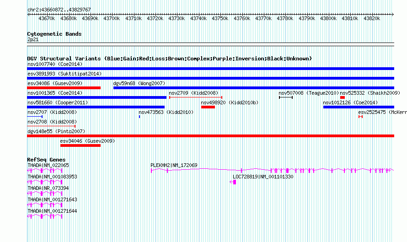The image size is (407, 242).
Task: Select the nsv2708 (Kidd2008) thin red line
Action: point(51,126)
